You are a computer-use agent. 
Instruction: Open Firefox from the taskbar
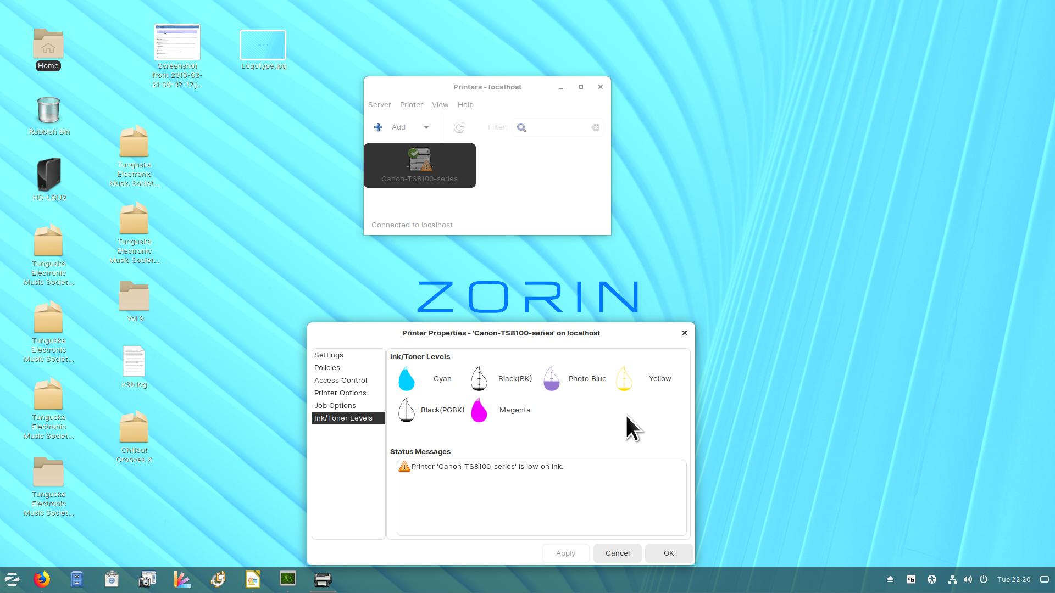(42, 579)
